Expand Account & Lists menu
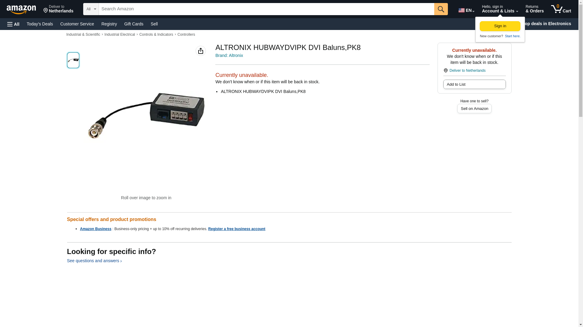This screenshot has height=327, width=583. pyautogui.click(x=500, y=9)
